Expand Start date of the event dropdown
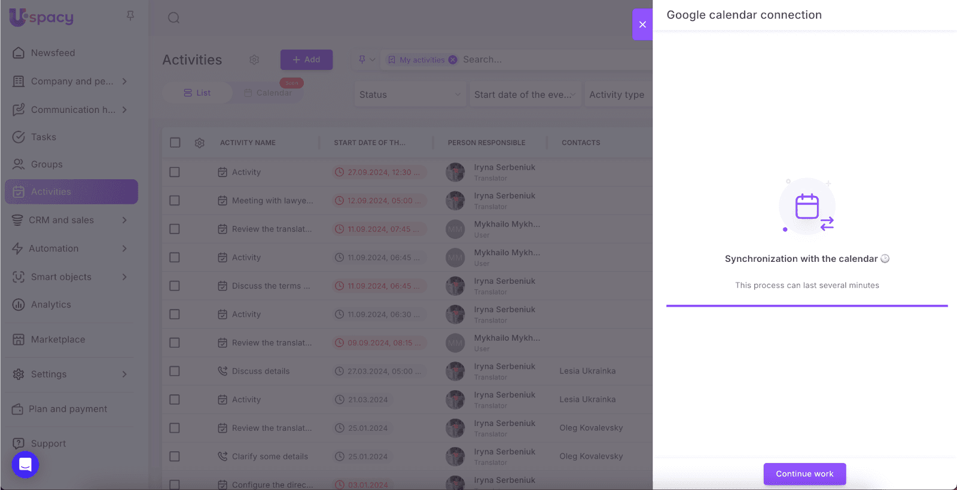957x490 pixels. (525, 94)
